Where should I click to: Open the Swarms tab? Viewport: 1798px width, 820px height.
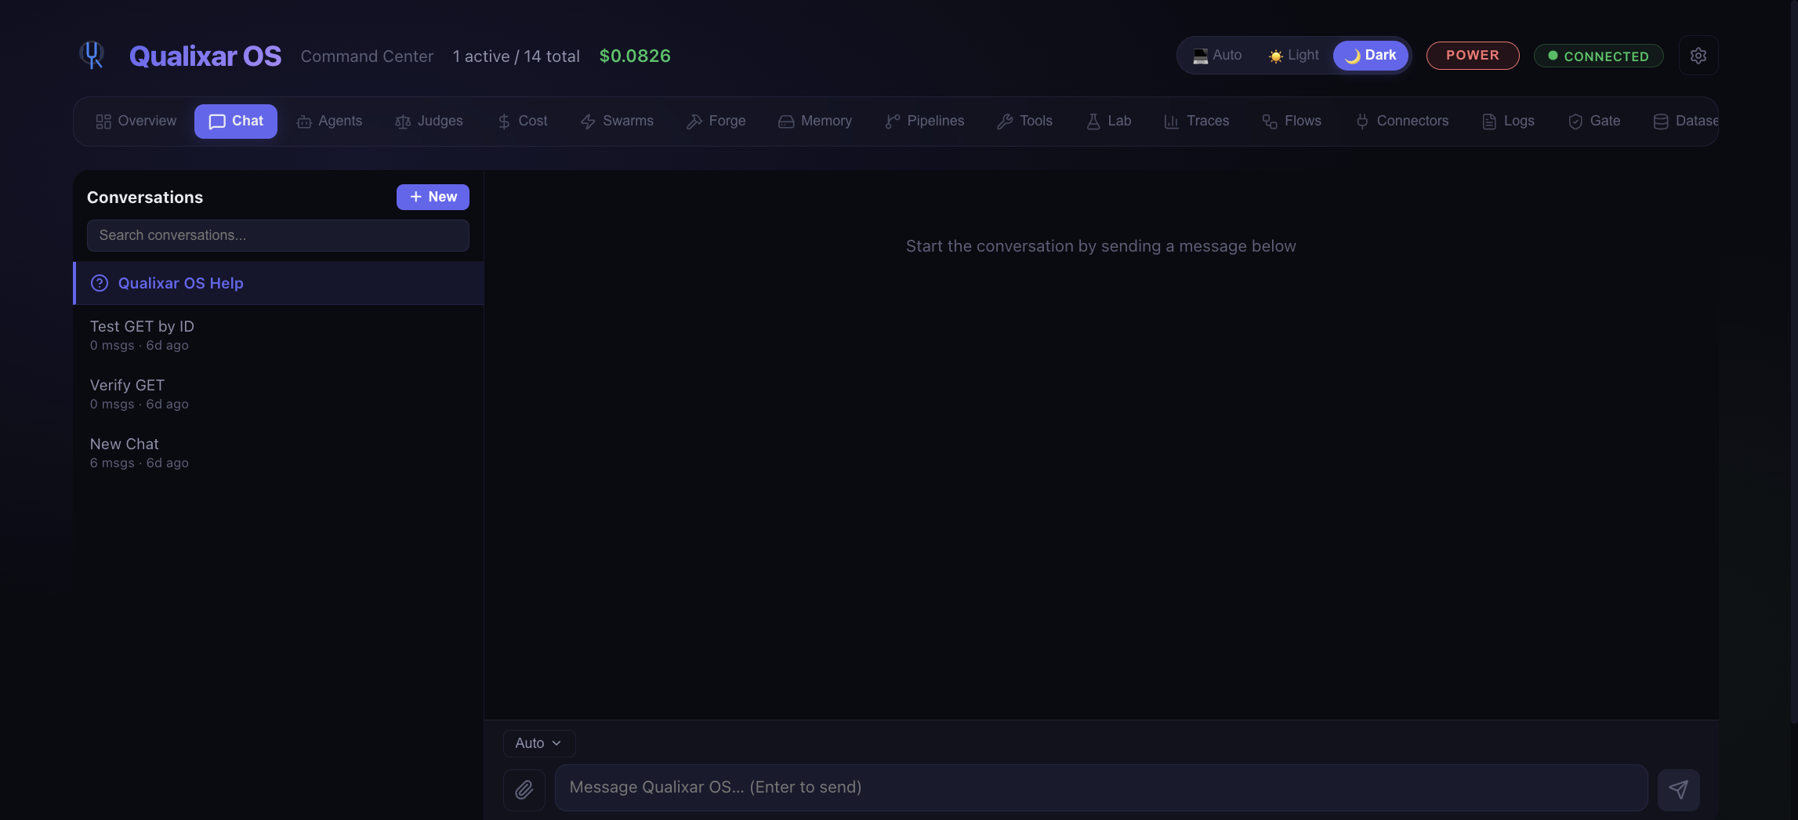[x=617, y=122]
